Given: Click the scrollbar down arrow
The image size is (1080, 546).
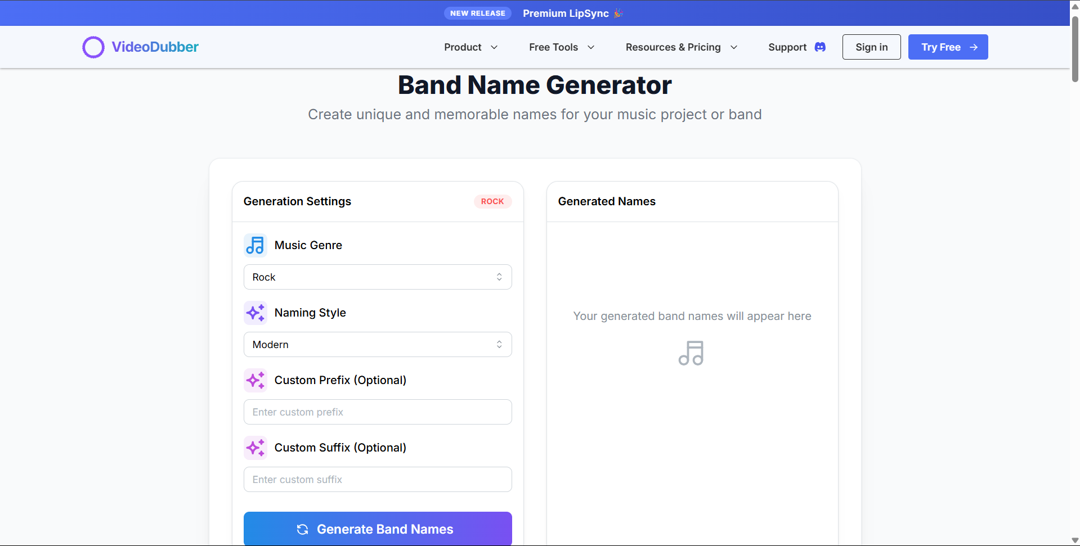Looking at the screenshot, I should pos(1075,540).
